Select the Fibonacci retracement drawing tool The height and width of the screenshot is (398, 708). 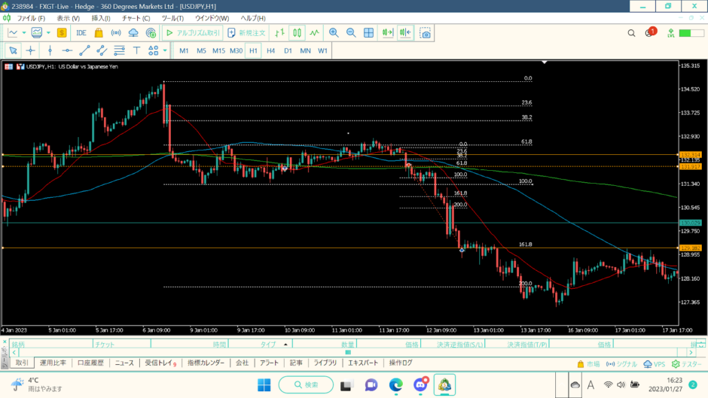click(120, 50)
